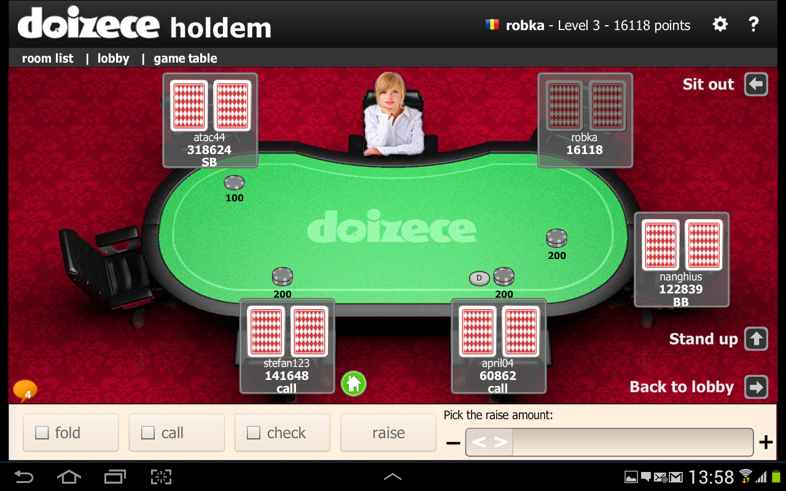
Task: Tick the call checkbox
Action: [148, 433]
